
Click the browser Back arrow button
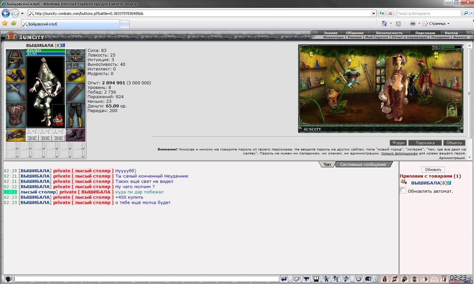[6, 14]
